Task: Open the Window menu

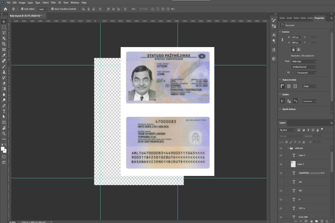Action: pyautogui.click(x=75, y=2)
